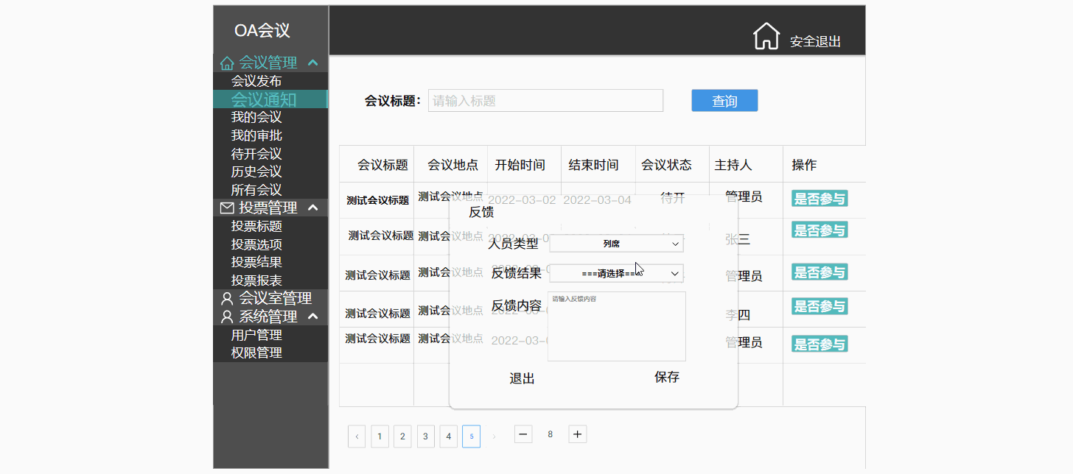Screen dimensions: 1073x474
Task: Click 张三 host cell
Action: point(738,239)
